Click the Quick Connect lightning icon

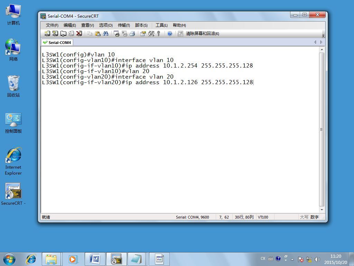point(55,34)
